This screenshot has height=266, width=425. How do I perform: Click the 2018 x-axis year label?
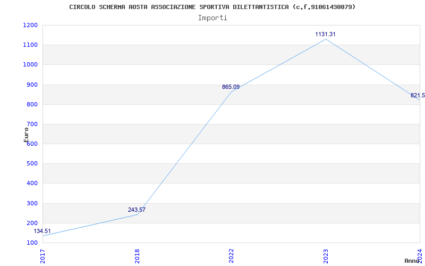tap(137, 256)
